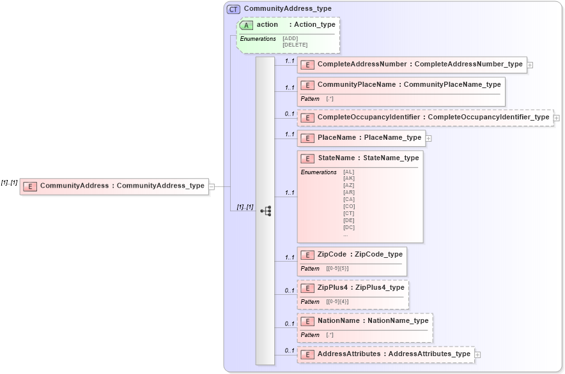The height and width of the screenshot is (374, 565).
Task: Expand AddressAttributes_type with its plus box
Action: pyautogui.click(x=476, y=354)
